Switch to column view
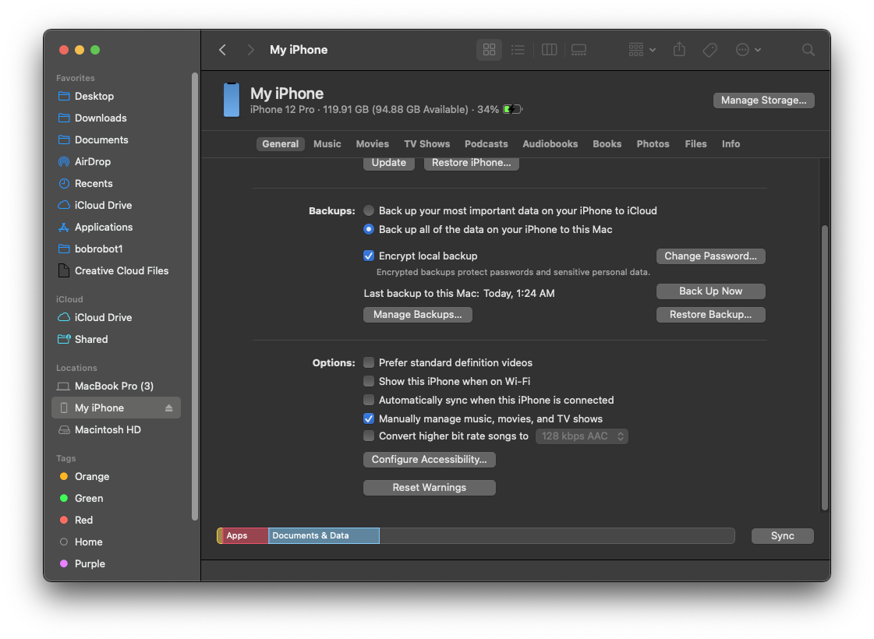874x639 pixels. [549, 50]
